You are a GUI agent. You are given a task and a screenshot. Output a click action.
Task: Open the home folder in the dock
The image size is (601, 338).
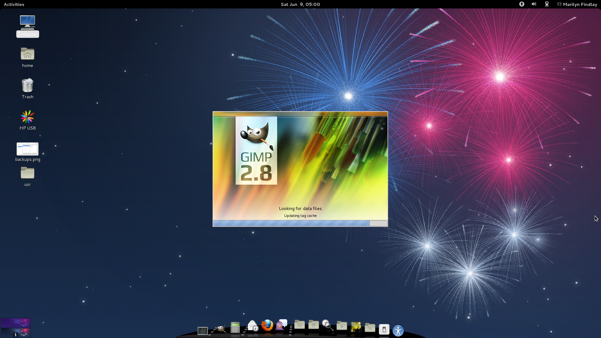[x=300, y=325]
